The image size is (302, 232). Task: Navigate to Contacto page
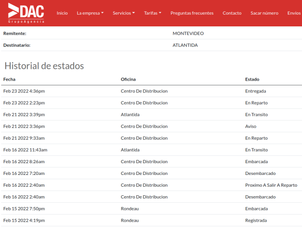pyautogui.click(x=232, y=13)
